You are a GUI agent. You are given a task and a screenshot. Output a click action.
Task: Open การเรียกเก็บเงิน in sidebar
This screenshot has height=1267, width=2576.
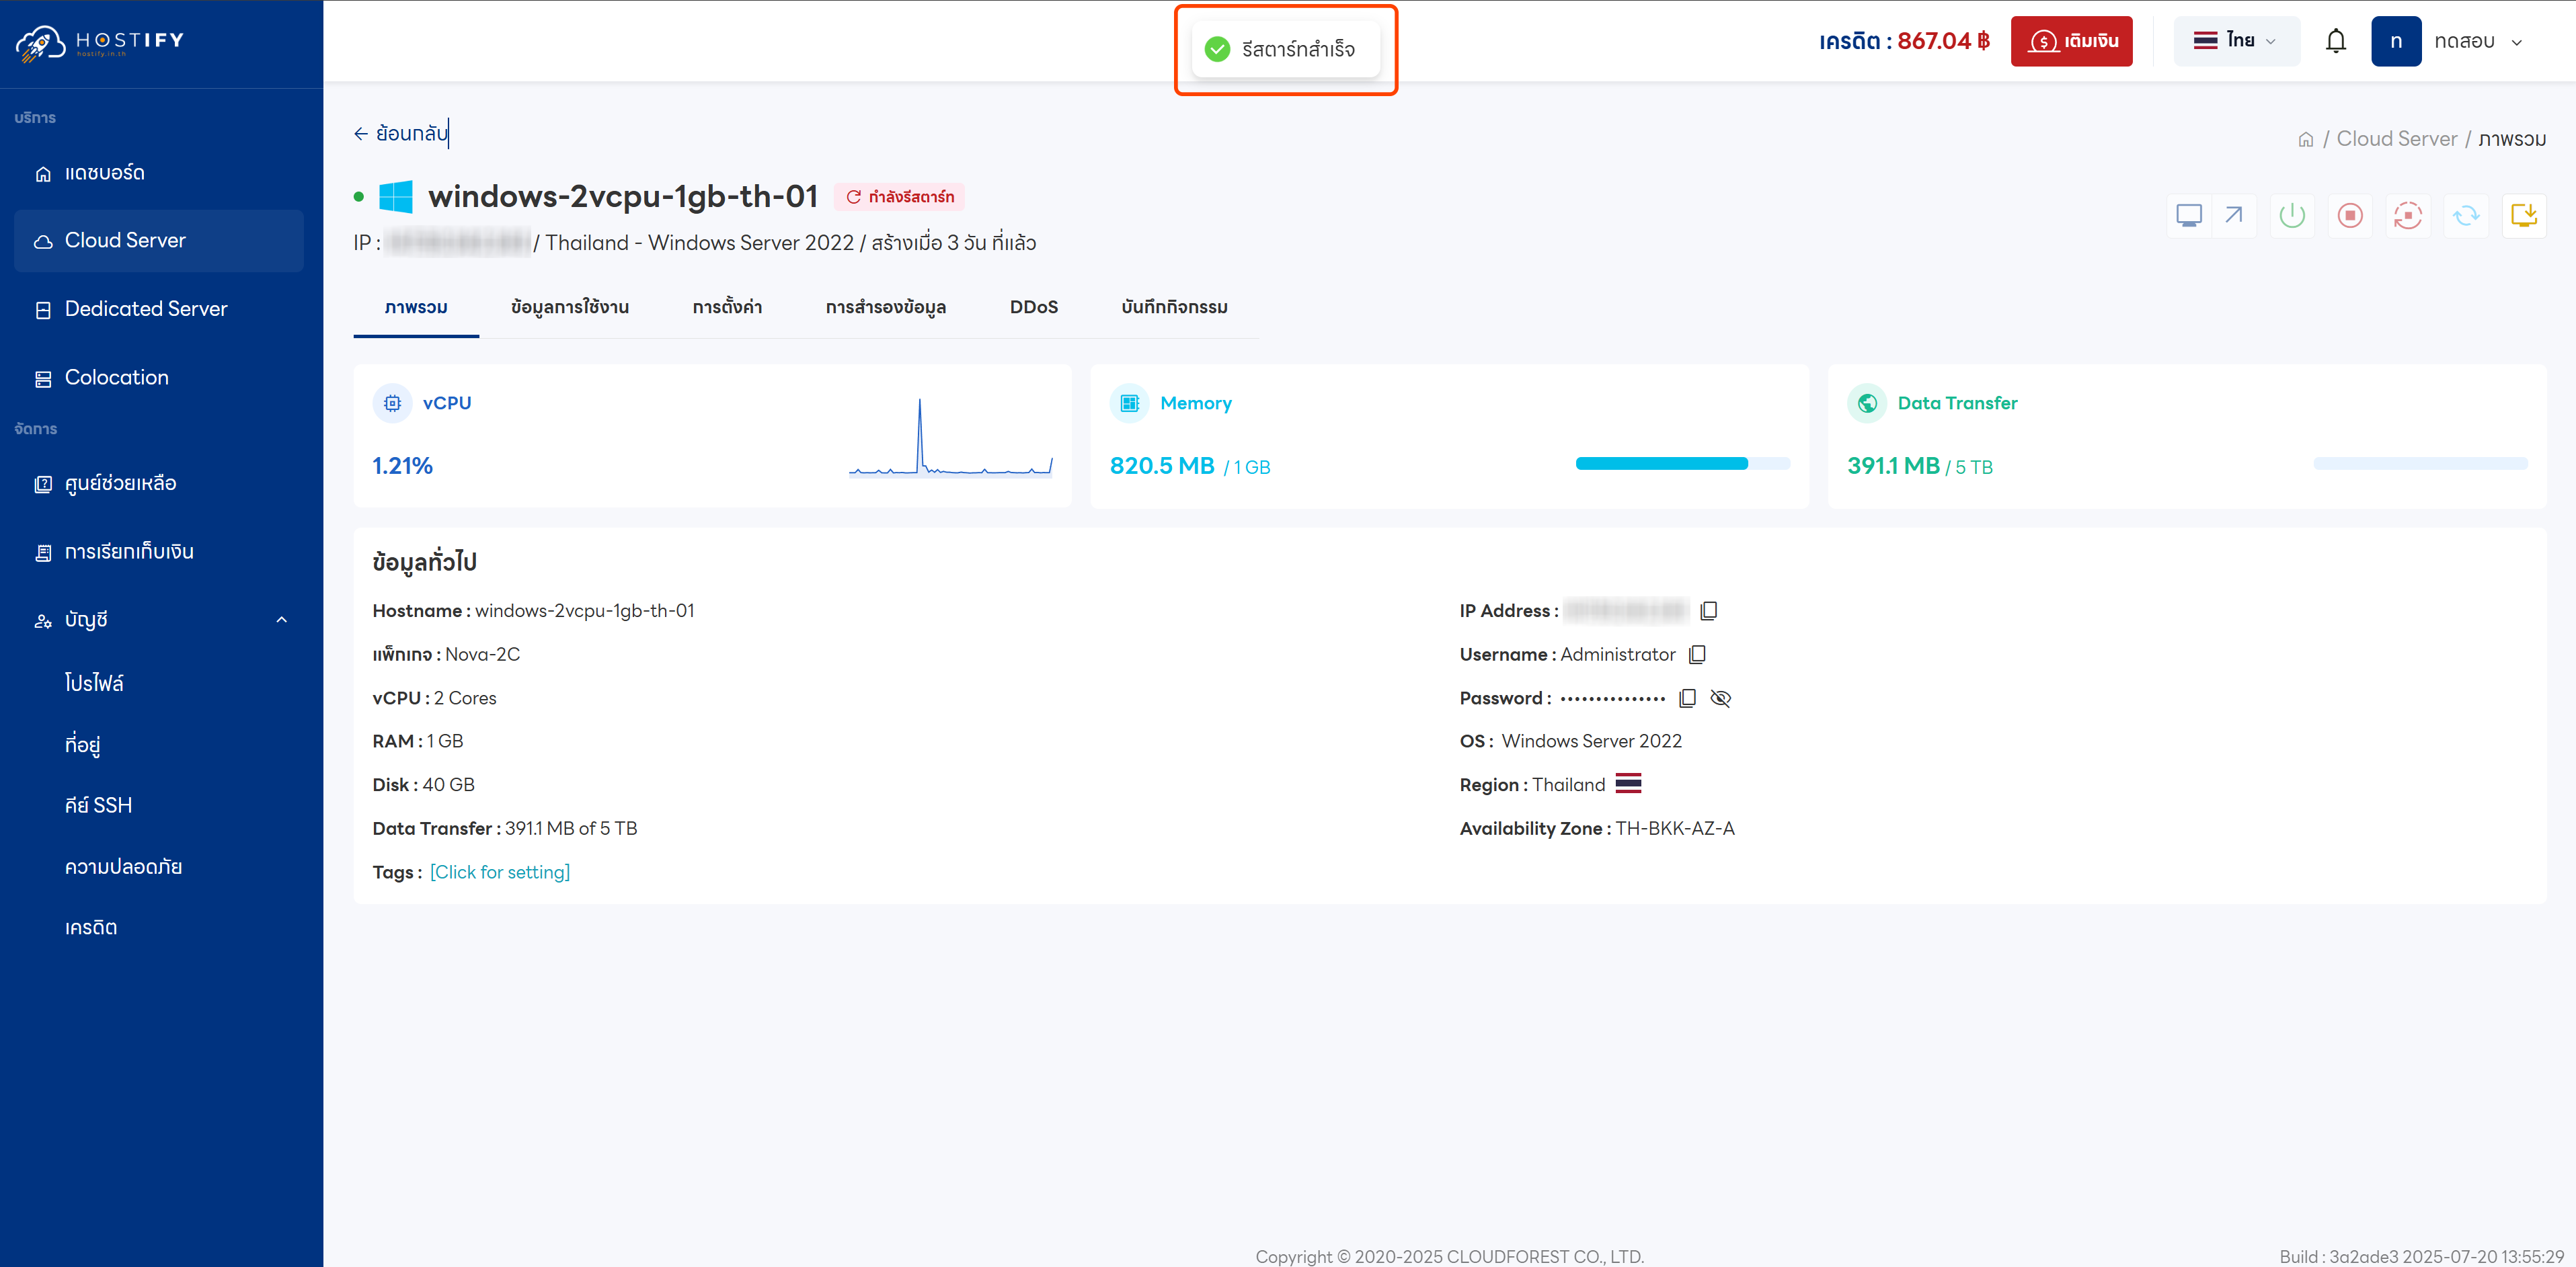(160, 552)
